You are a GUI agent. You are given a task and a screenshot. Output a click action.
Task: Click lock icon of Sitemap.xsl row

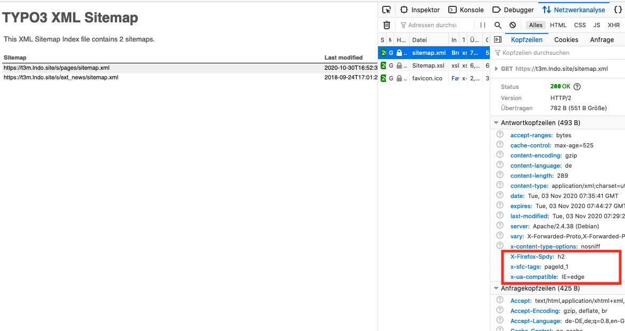pyautogui.click(x=399, y=65)
